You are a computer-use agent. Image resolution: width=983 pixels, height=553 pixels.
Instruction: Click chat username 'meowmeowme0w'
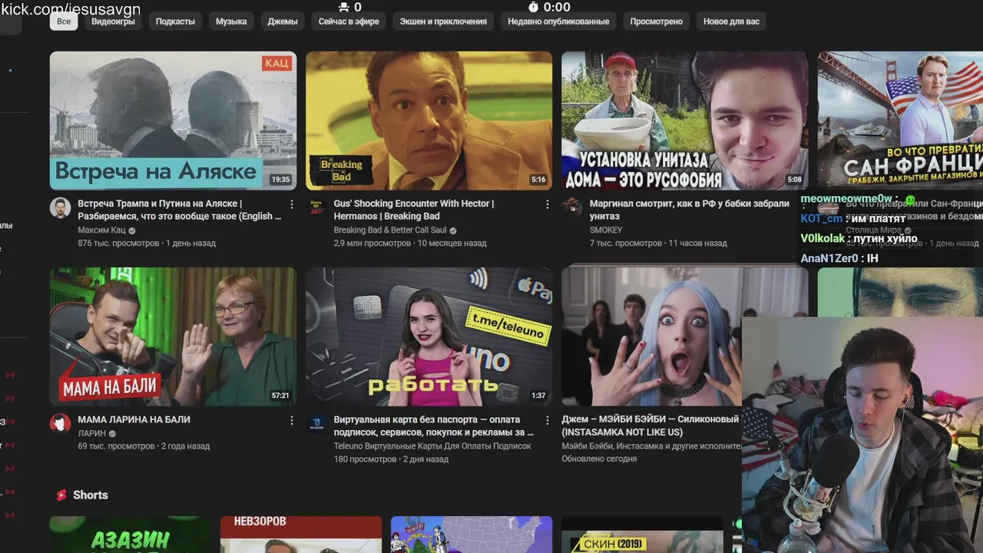(846, 199)
